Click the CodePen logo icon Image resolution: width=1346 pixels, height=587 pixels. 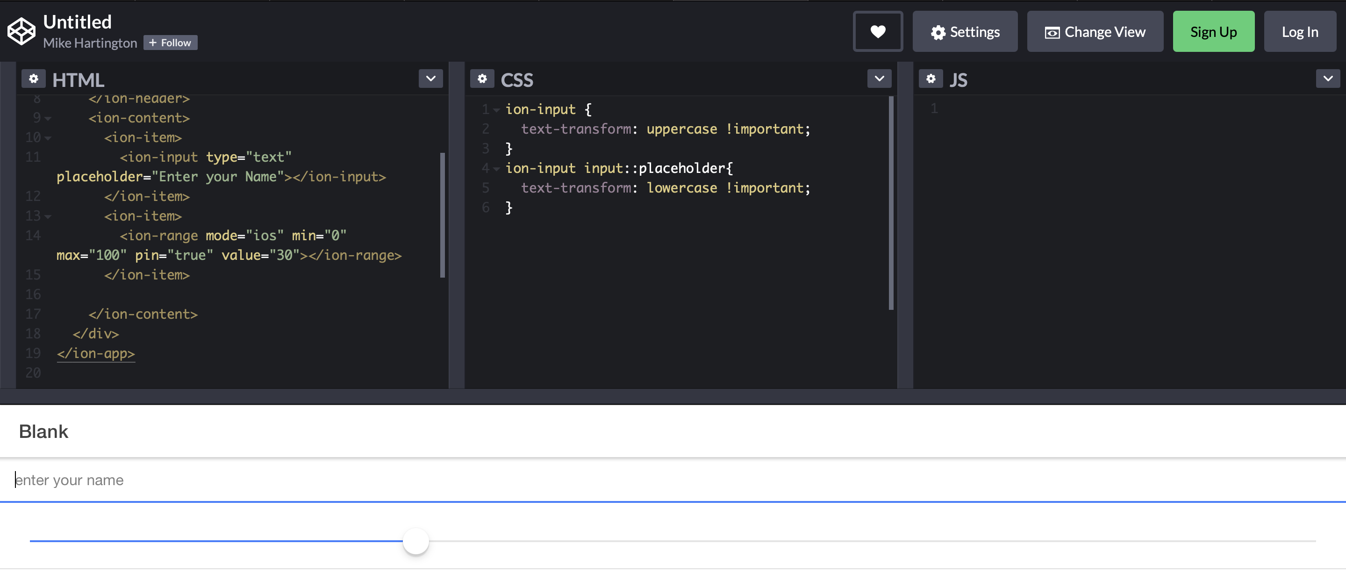(x=21, y=31)
